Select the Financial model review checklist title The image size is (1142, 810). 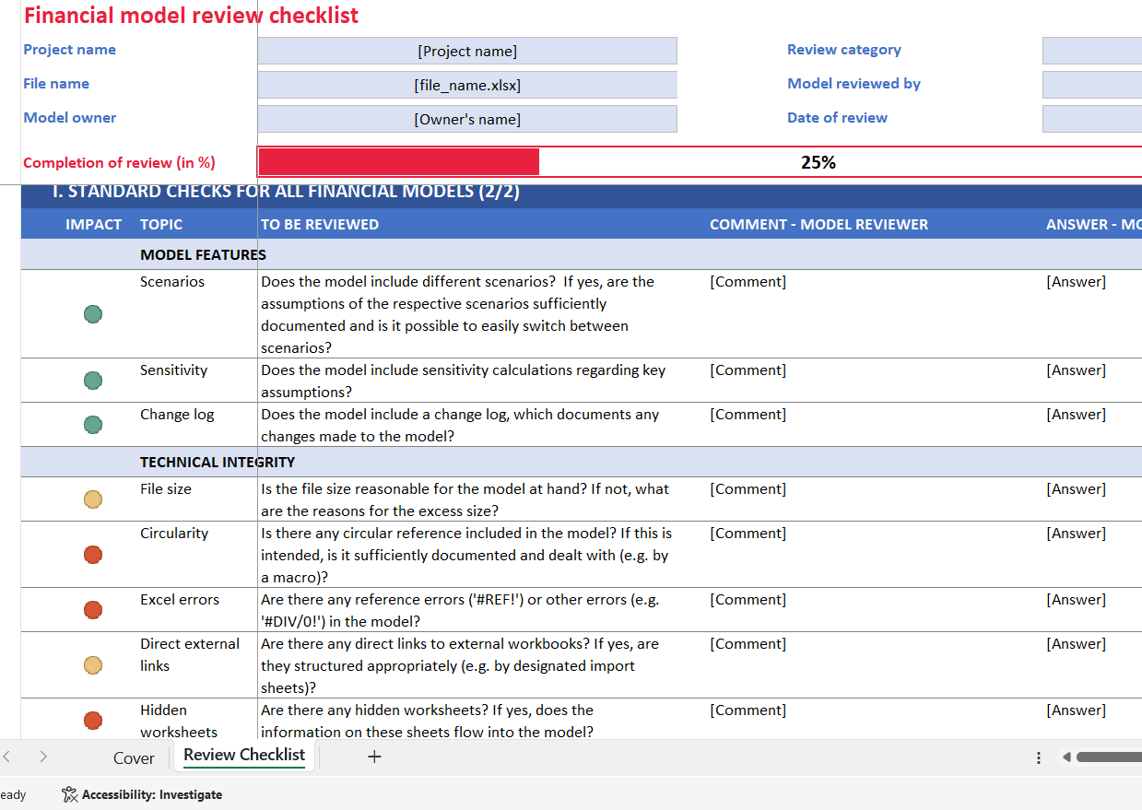coord(191,16)
